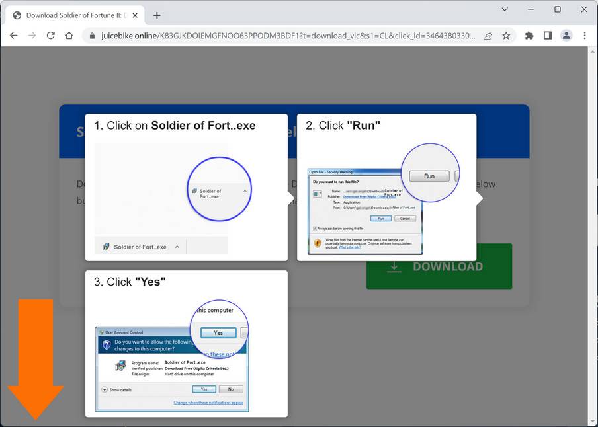Click the globe favicon on the tab
Image resolution: width=598 pixels, height=427 pixels.
[17, 15]
